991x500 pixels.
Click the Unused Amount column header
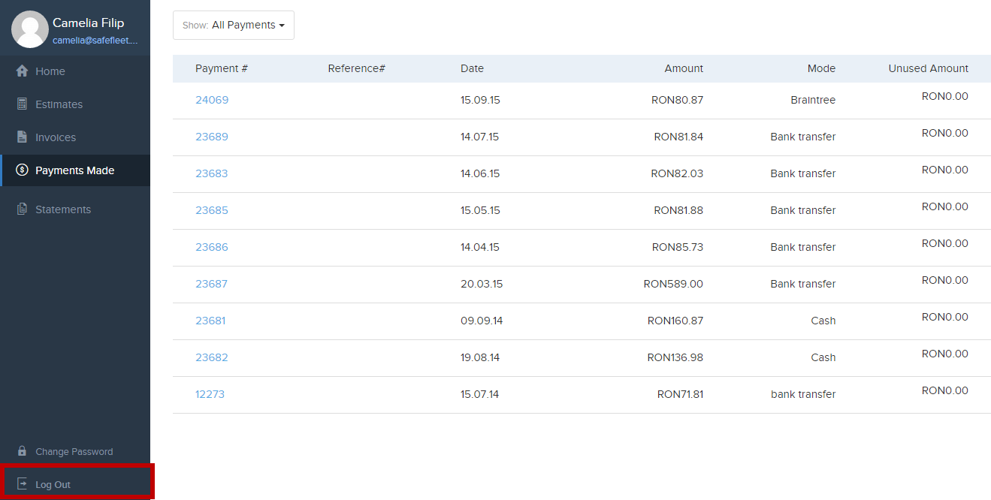pos(928,68)
